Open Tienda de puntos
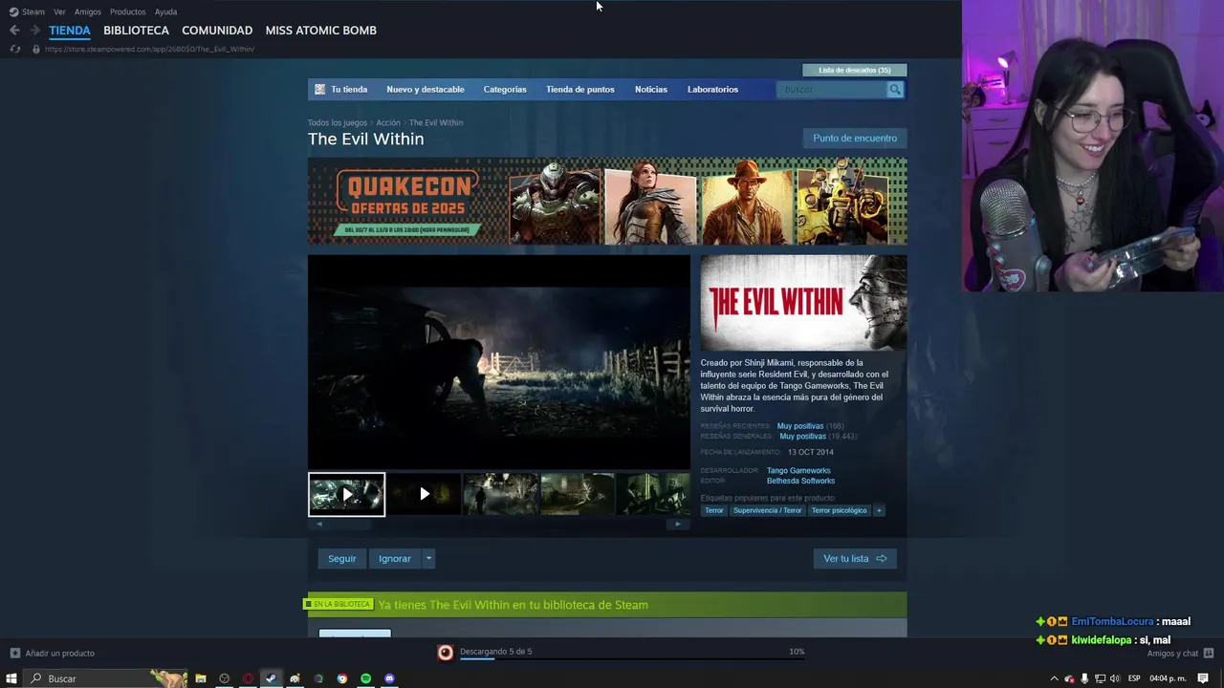1224x688 pixels. (580, 89)
